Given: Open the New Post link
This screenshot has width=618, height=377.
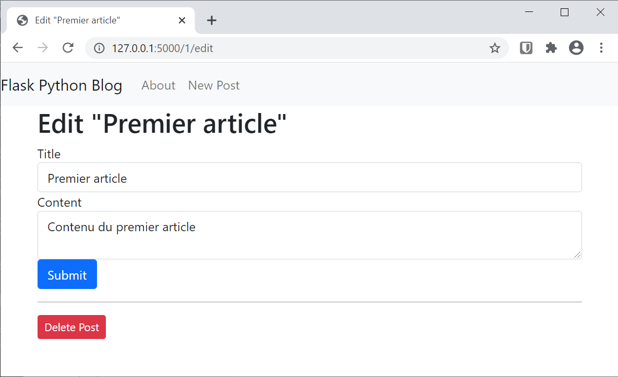Looking at the screenshot, I should 214,85.
